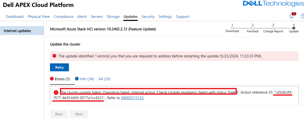Switch to the Errors (1) tab

[60, 79]
